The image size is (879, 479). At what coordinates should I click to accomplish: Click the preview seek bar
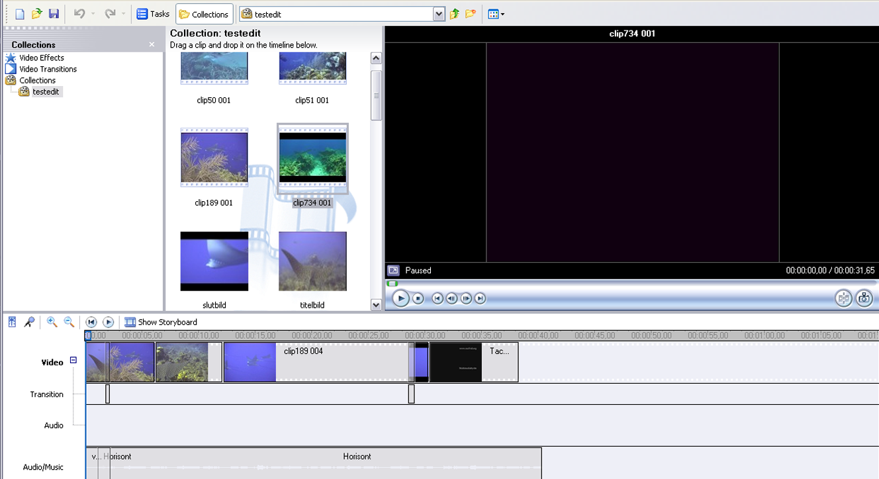coord(631,283)
